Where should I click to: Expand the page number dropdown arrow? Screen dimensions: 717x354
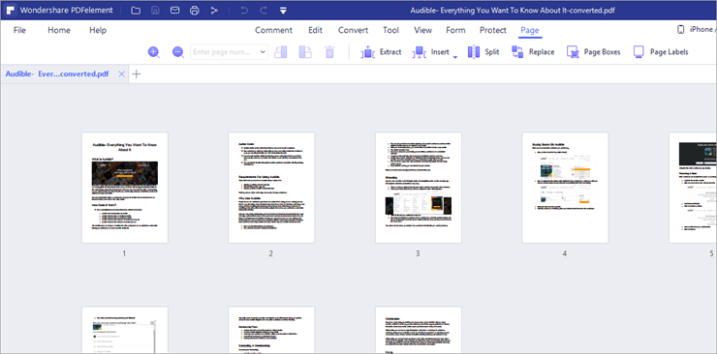click(263, 52)
